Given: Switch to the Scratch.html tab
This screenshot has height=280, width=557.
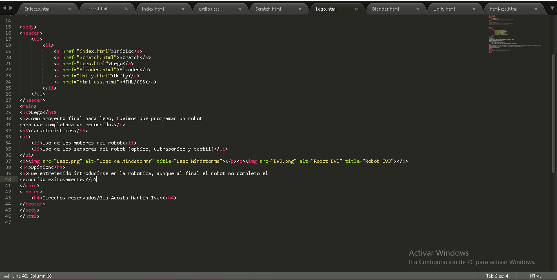Looking at the screenshot, I should (x=268, y=9).
